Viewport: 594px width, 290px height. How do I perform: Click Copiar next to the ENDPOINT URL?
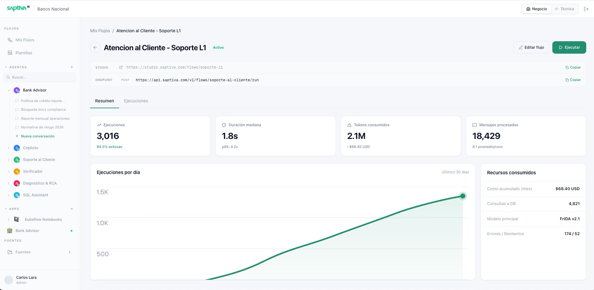pos(573,80)
